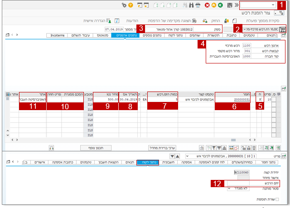Go to next item with down triangle
The image size is (290, 208).
(172, 156)
